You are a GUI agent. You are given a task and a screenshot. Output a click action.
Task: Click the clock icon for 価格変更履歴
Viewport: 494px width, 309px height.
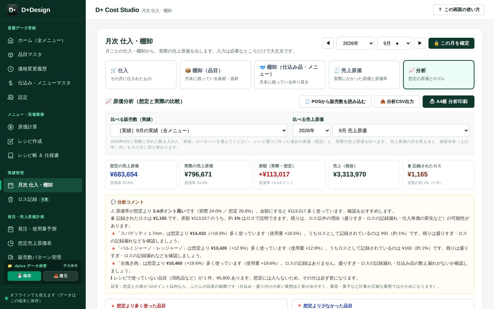point(11,69)
